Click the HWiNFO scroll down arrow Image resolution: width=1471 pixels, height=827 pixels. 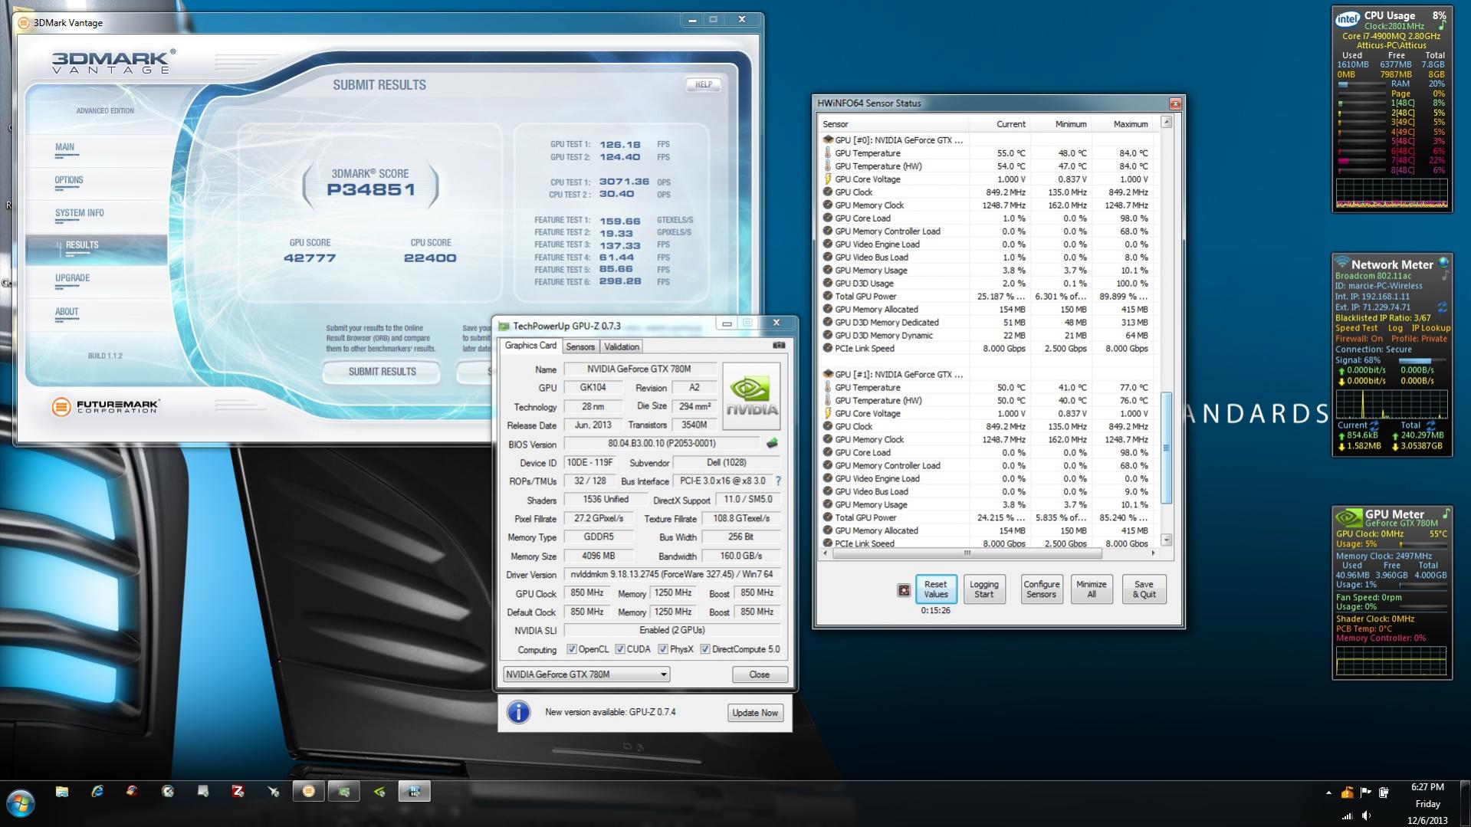coord(1167,540)
